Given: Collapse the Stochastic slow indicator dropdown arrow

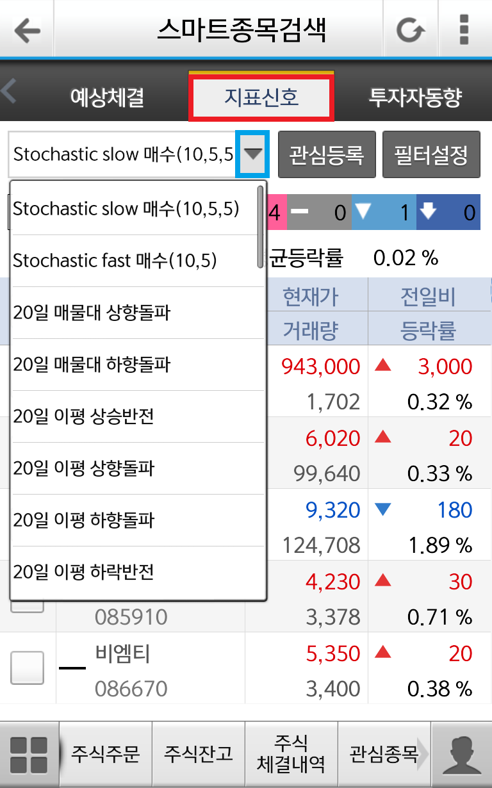Looking at the screenshot, I should pos(254,154).
